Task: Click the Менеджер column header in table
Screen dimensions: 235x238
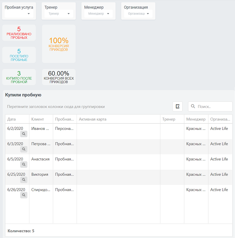Action: [196, 119]
